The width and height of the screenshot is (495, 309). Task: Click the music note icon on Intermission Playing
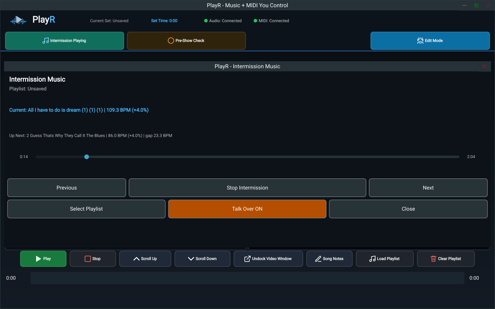[x=46, y=41]
